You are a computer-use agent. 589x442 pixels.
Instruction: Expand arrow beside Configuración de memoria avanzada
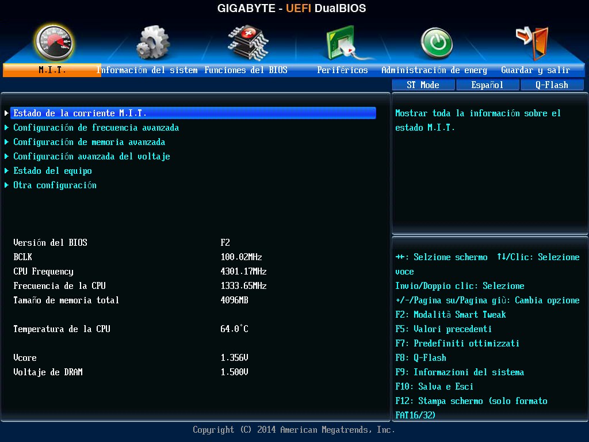[6, 142]
